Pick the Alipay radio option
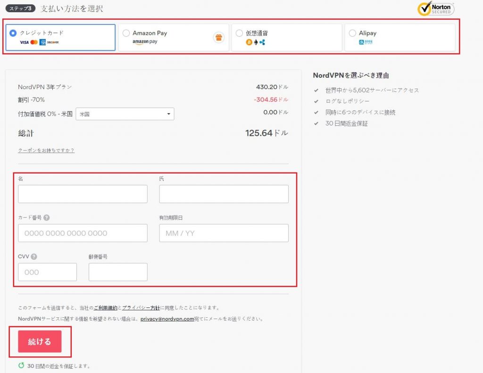This screenshot has height=373, width=483. point(352,33)
